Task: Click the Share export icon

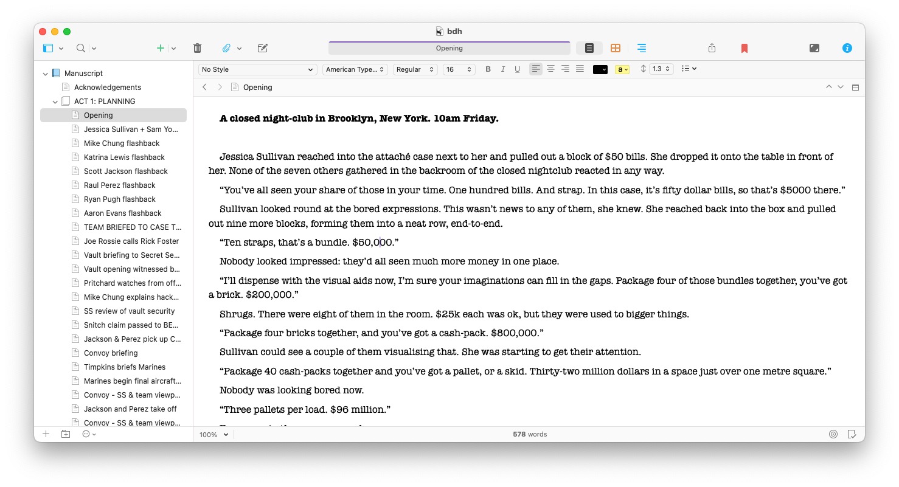Action: pyautogui.click(x=712, y=48)
